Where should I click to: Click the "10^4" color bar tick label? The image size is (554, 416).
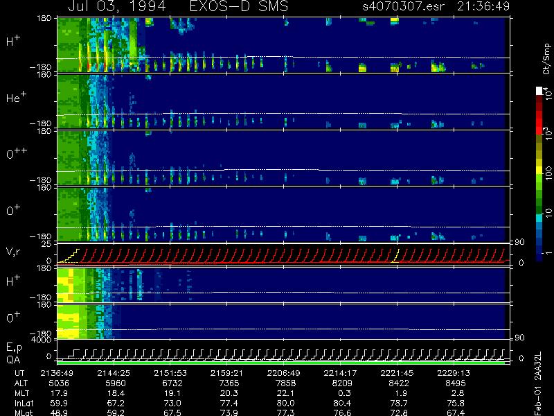(x=547, y=94)
